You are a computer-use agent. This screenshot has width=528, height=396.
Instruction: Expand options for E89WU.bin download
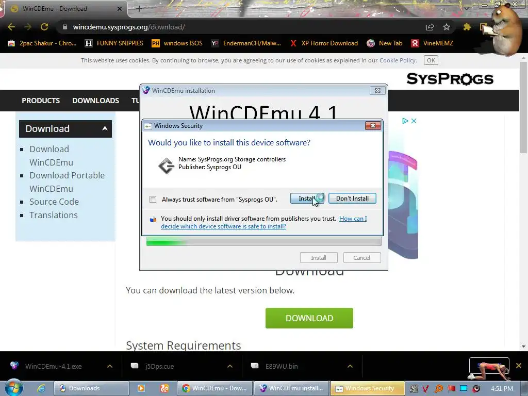pos(350,366)
